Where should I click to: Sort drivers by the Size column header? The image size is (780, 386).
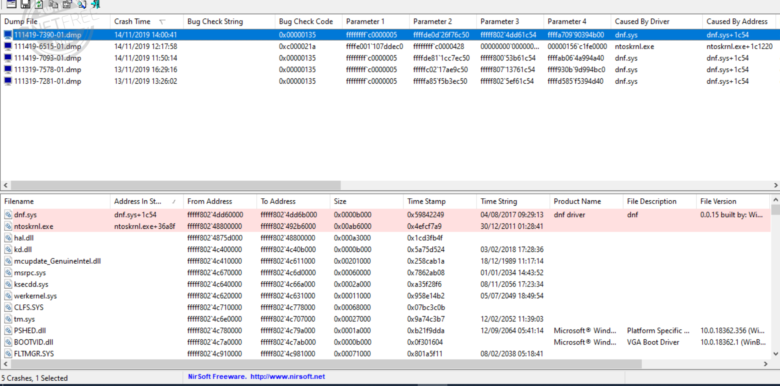[x=366, y=201]
